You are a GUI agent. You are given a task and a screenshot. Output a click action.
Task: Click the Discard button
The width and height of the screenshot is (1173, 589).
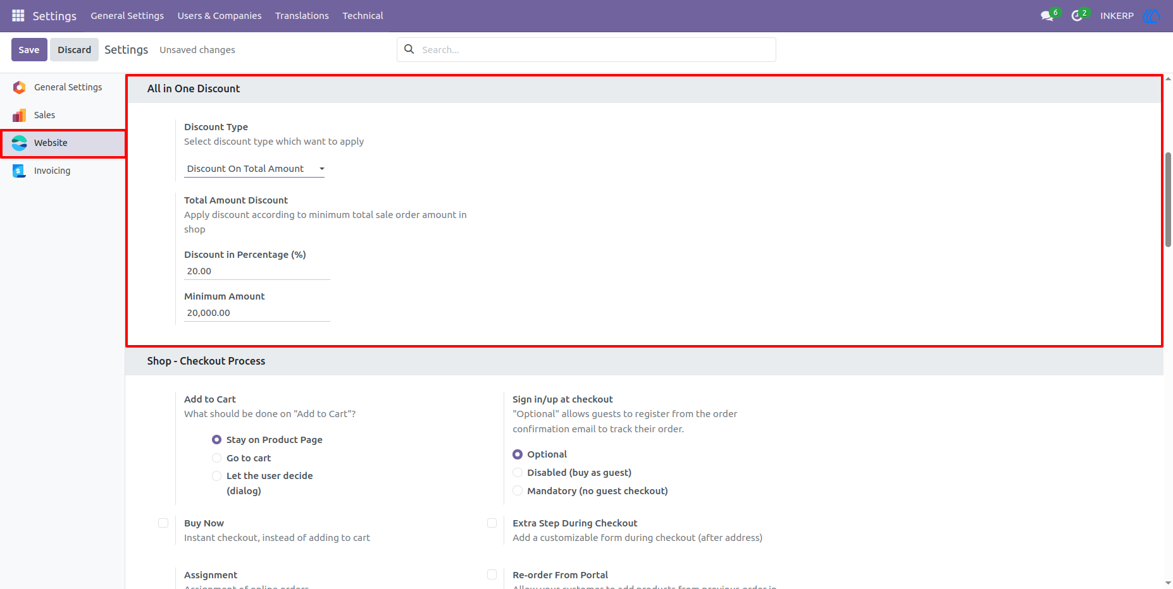75,49
